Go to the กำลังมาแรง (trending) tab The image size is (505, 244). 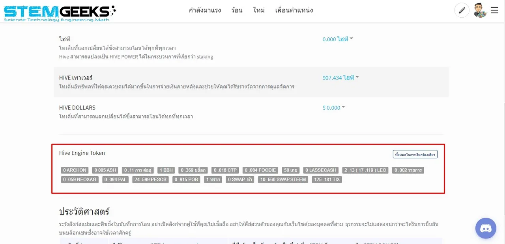click(205, 10)
